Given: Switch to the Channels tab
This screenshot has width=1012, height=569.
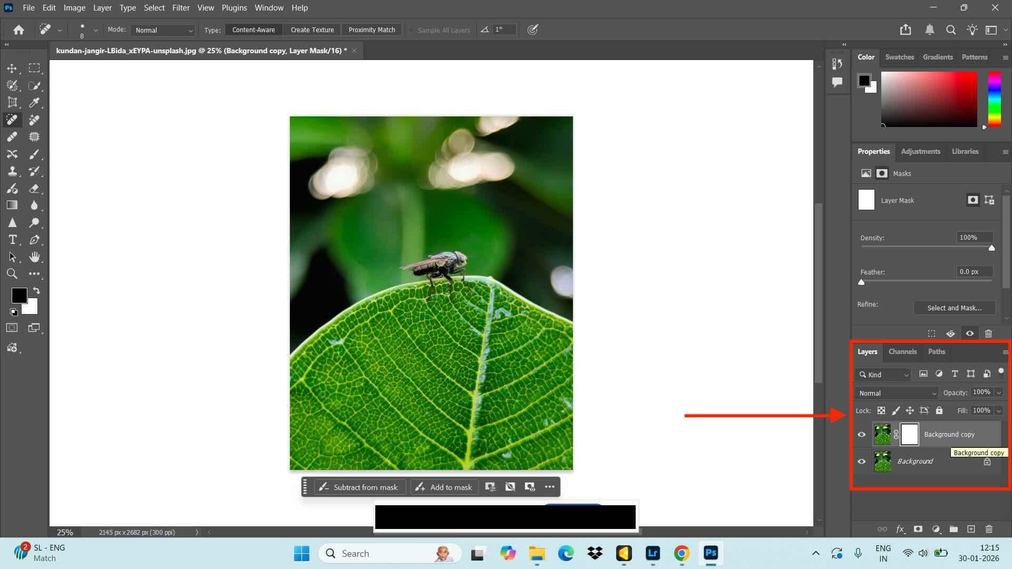Looking at the screenshot, I should point(902,351).
